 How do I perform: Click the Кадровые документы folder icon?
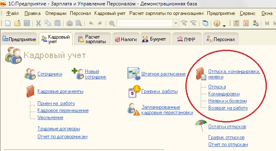tap(30, 91)
